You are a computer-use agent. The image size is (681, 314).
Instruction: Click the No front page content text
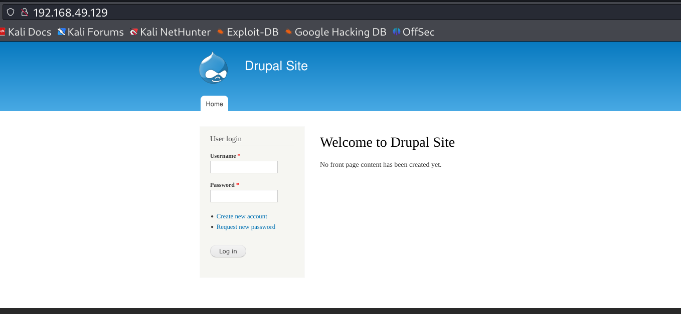381,165
